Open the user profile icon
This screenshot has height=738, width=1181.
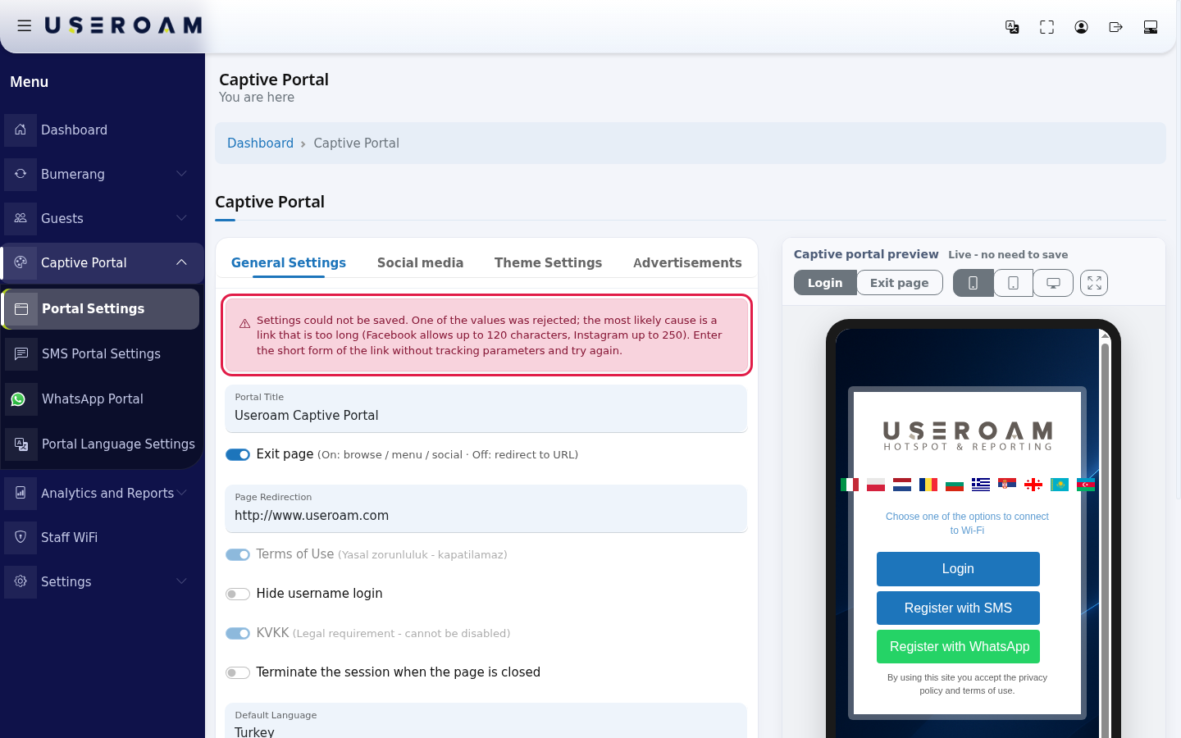coord(1081,27)
